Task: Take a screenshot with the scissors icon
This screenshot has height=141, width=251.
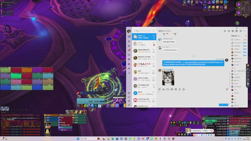Action: tap(163, 89)
